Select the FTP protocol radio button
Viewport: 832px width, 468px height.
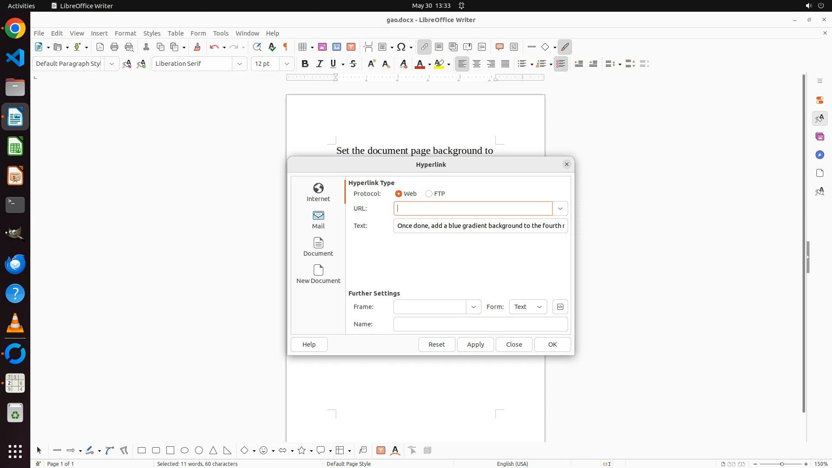pyautogui.click(x=429, y=194)
